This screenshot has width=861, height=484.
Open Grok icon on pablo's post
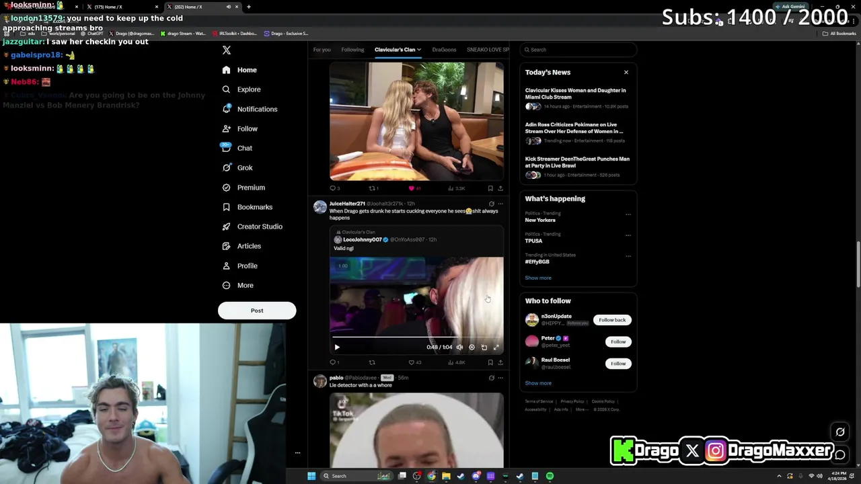coord(492,378)
